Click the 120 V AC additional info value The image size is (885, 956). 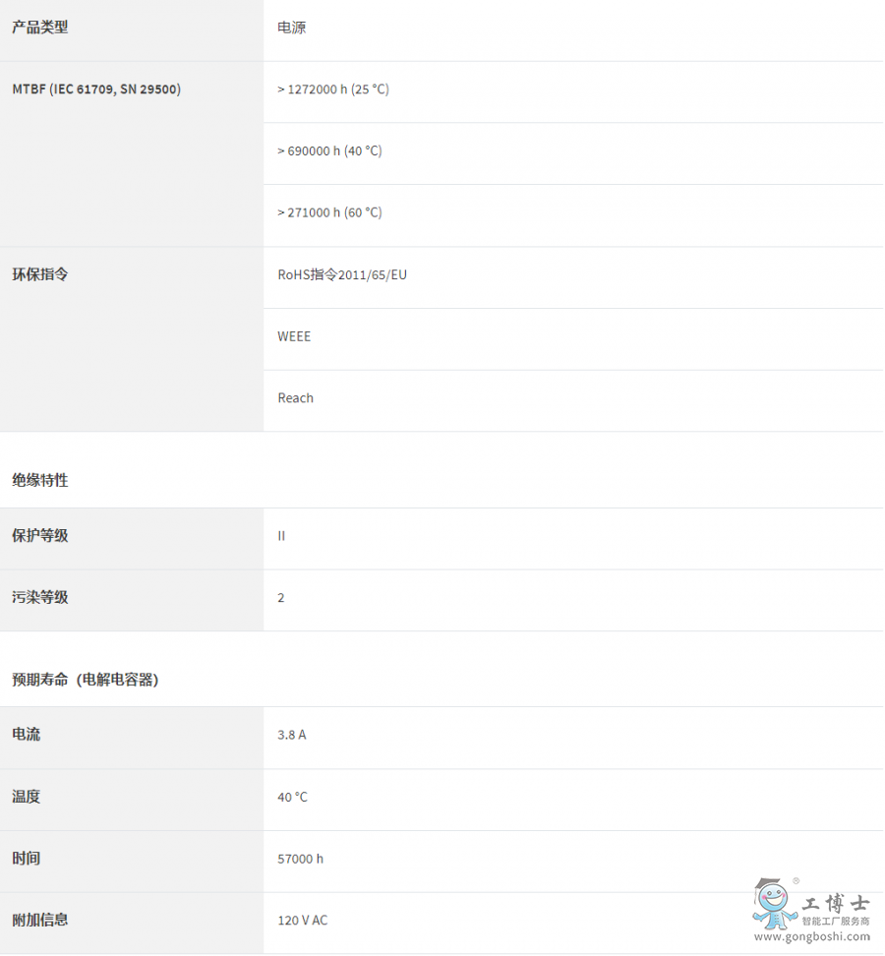click(303, 921)
